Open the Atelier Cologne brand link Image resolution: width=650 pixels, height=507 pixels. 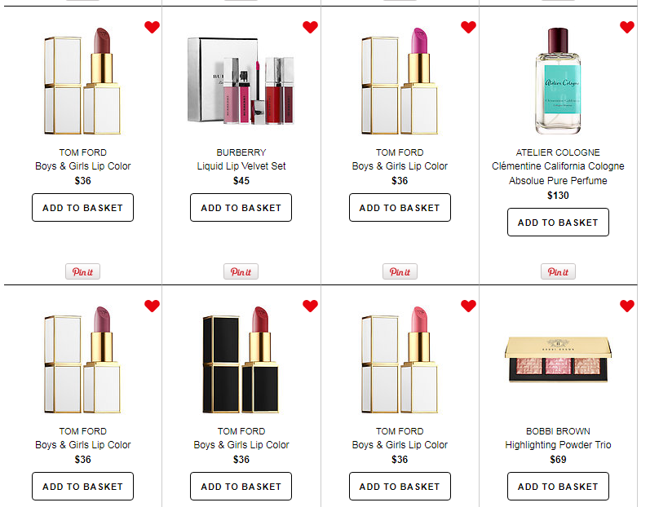pos(558,152)
